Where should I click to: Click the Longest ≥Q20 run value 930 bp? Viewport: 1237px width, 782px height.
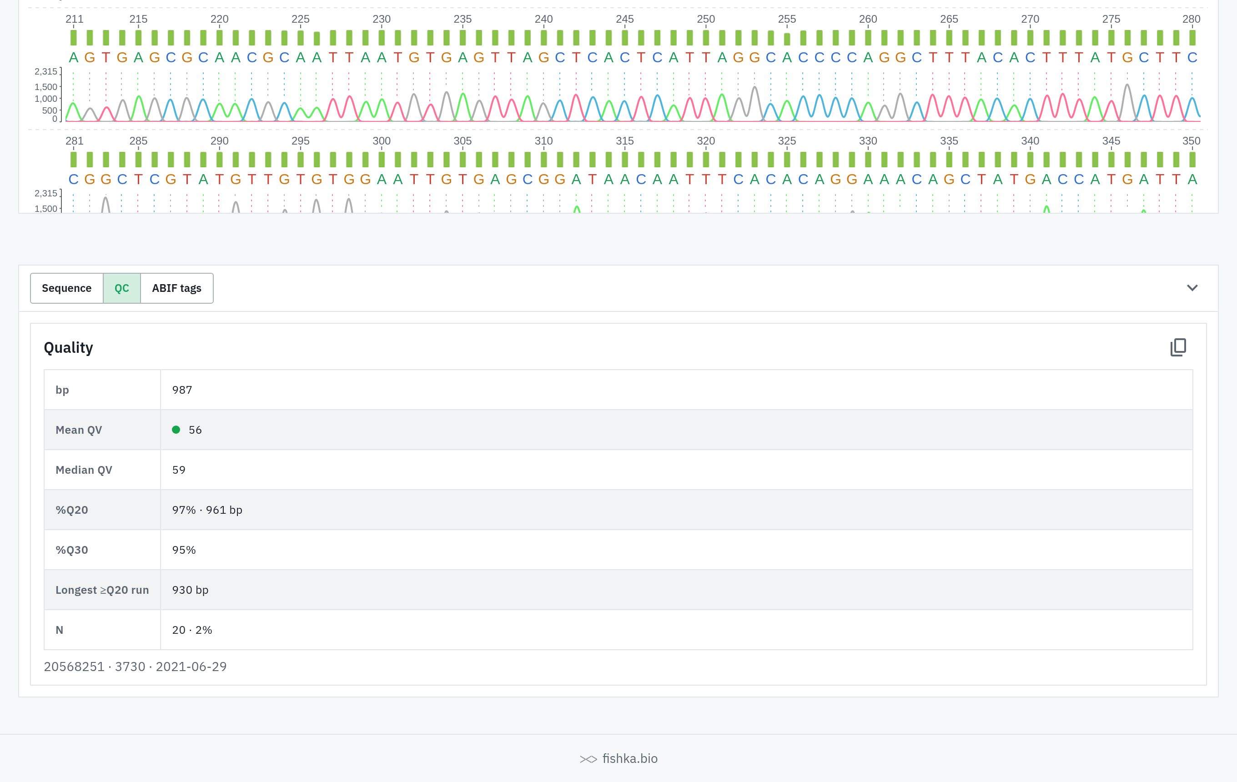[x=191, y=590]
